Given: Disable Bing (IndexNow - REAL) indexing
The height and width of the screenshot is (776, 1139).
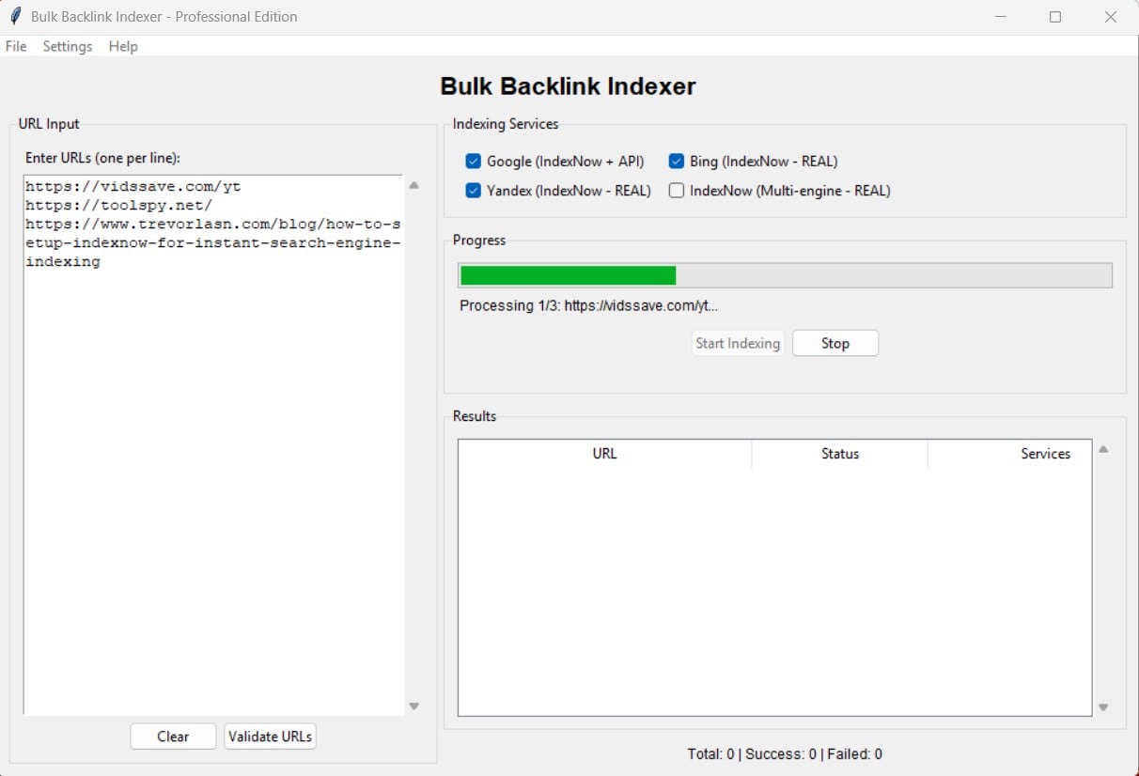Looking at the screenshot, I should pyautogui.click(x=676, y=161).
